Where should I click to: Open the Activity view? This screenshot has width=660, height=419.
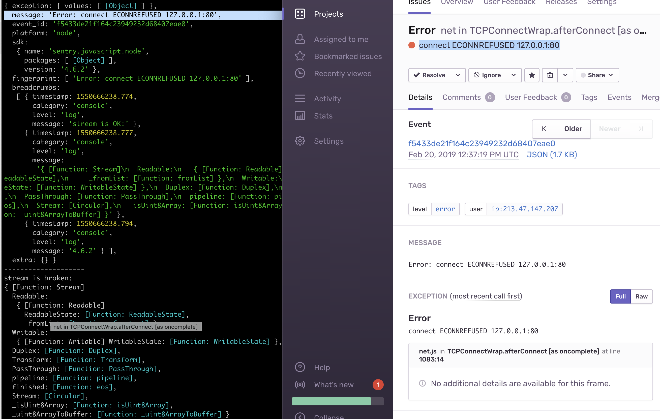pos(327,99)
